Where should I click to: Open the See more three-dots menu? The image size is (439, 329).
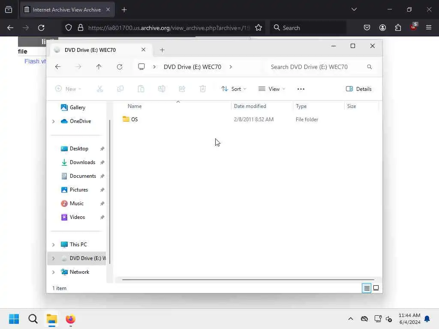click(301, 89)
